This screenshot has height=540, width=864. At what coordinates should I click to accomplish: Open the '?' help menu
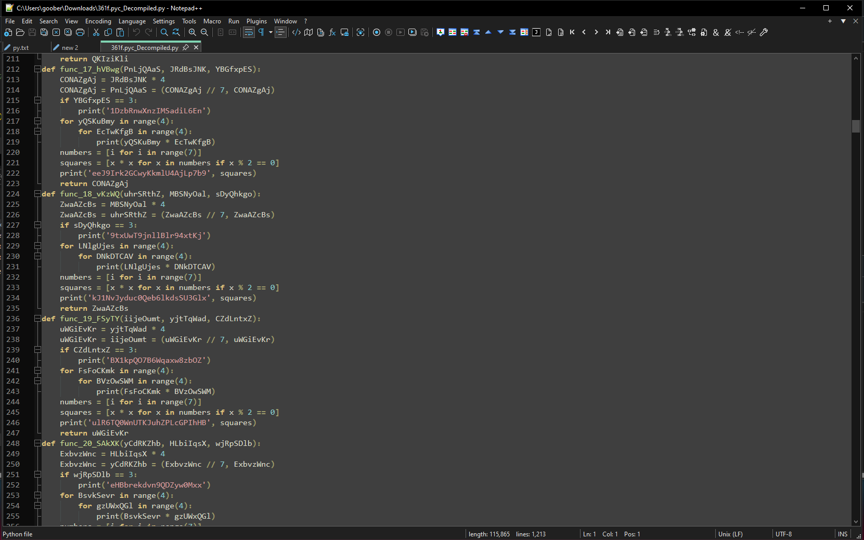click(x=305, y=21)
